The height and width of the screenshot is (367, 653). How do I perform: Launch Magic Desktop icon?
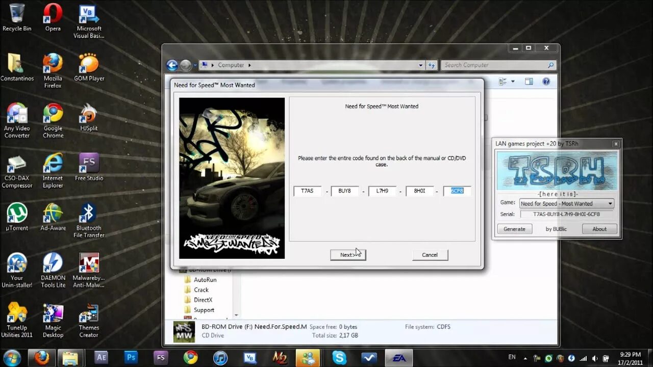click(x=53, y=321)
